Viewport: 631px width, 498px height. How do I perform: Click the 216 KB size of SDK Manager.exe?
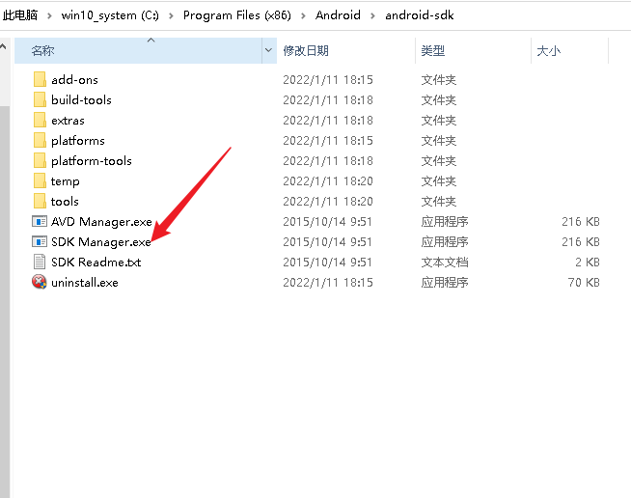pos(581,241)
